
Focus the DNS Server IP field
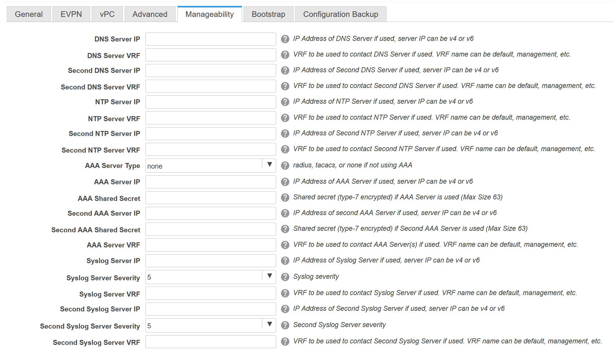tap(210, 39)
